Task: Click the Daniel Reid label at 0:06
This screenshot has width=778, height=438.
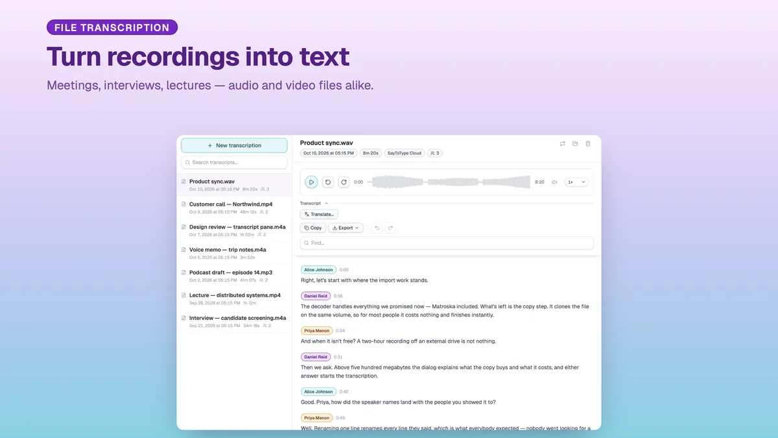Action: tap(316, 296)
